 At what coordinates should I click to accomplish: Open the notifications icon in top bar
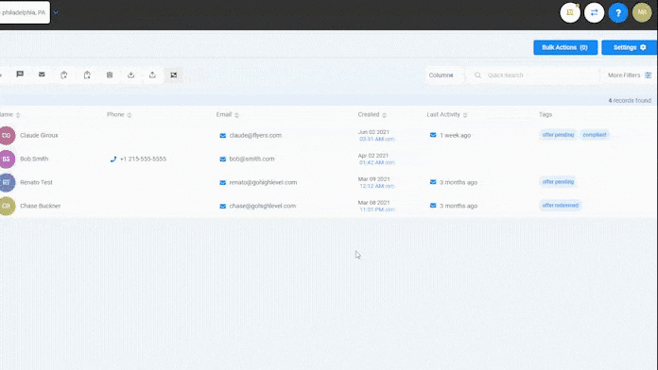coord(570,12)
